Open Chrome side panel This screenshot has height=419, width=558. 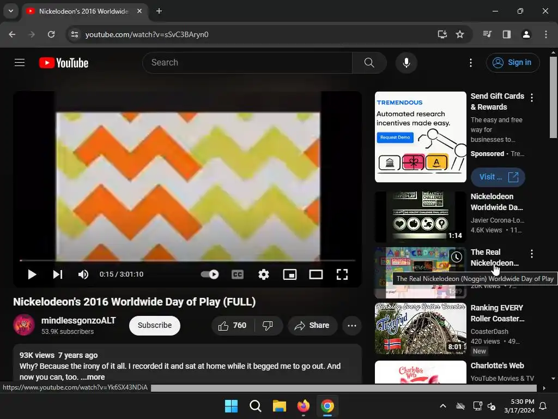tap(506, 34)
